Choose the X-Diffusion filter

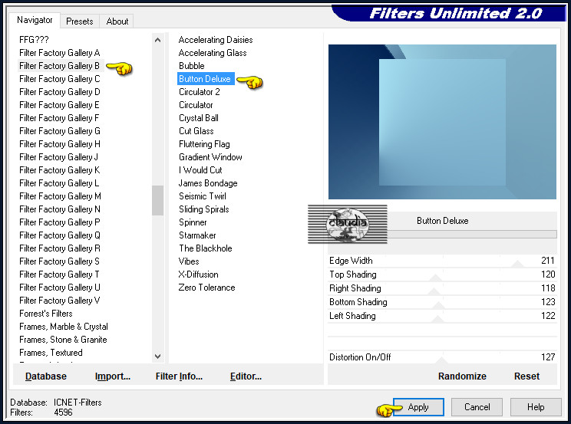199,274
